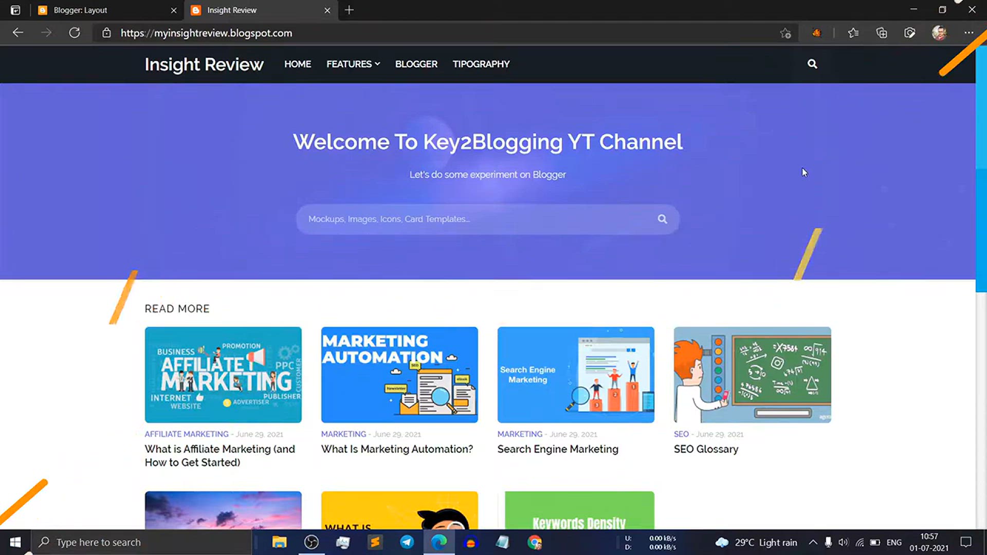Open the orange extension icon in toolbar
The width and height of the screenshot is (987, 555).
[816, 33]
